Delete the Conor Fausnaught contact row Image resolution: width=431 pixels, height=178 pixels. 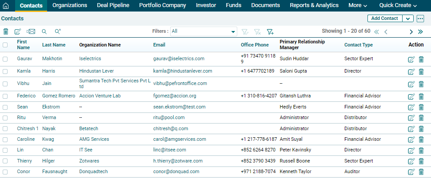pos(421,172)
